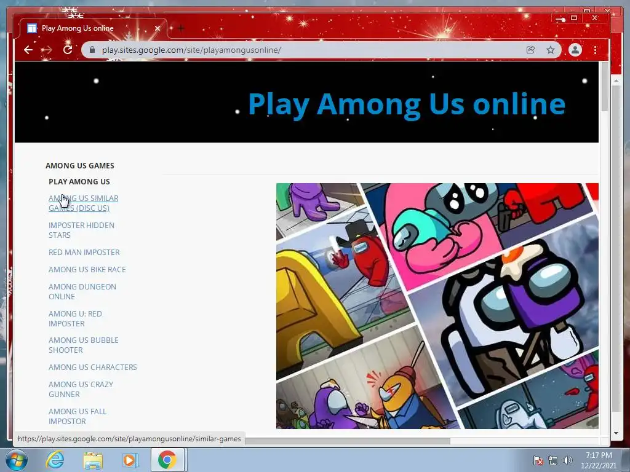This screenshot has height=472, width=630.
Task: Select PLAY AMONG US in sidebar
Action: pyautogui.click(x=79, y=181)
